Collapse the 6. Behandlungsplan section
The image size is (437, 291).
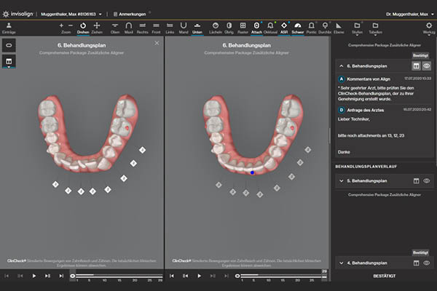[x=341, y=66]
